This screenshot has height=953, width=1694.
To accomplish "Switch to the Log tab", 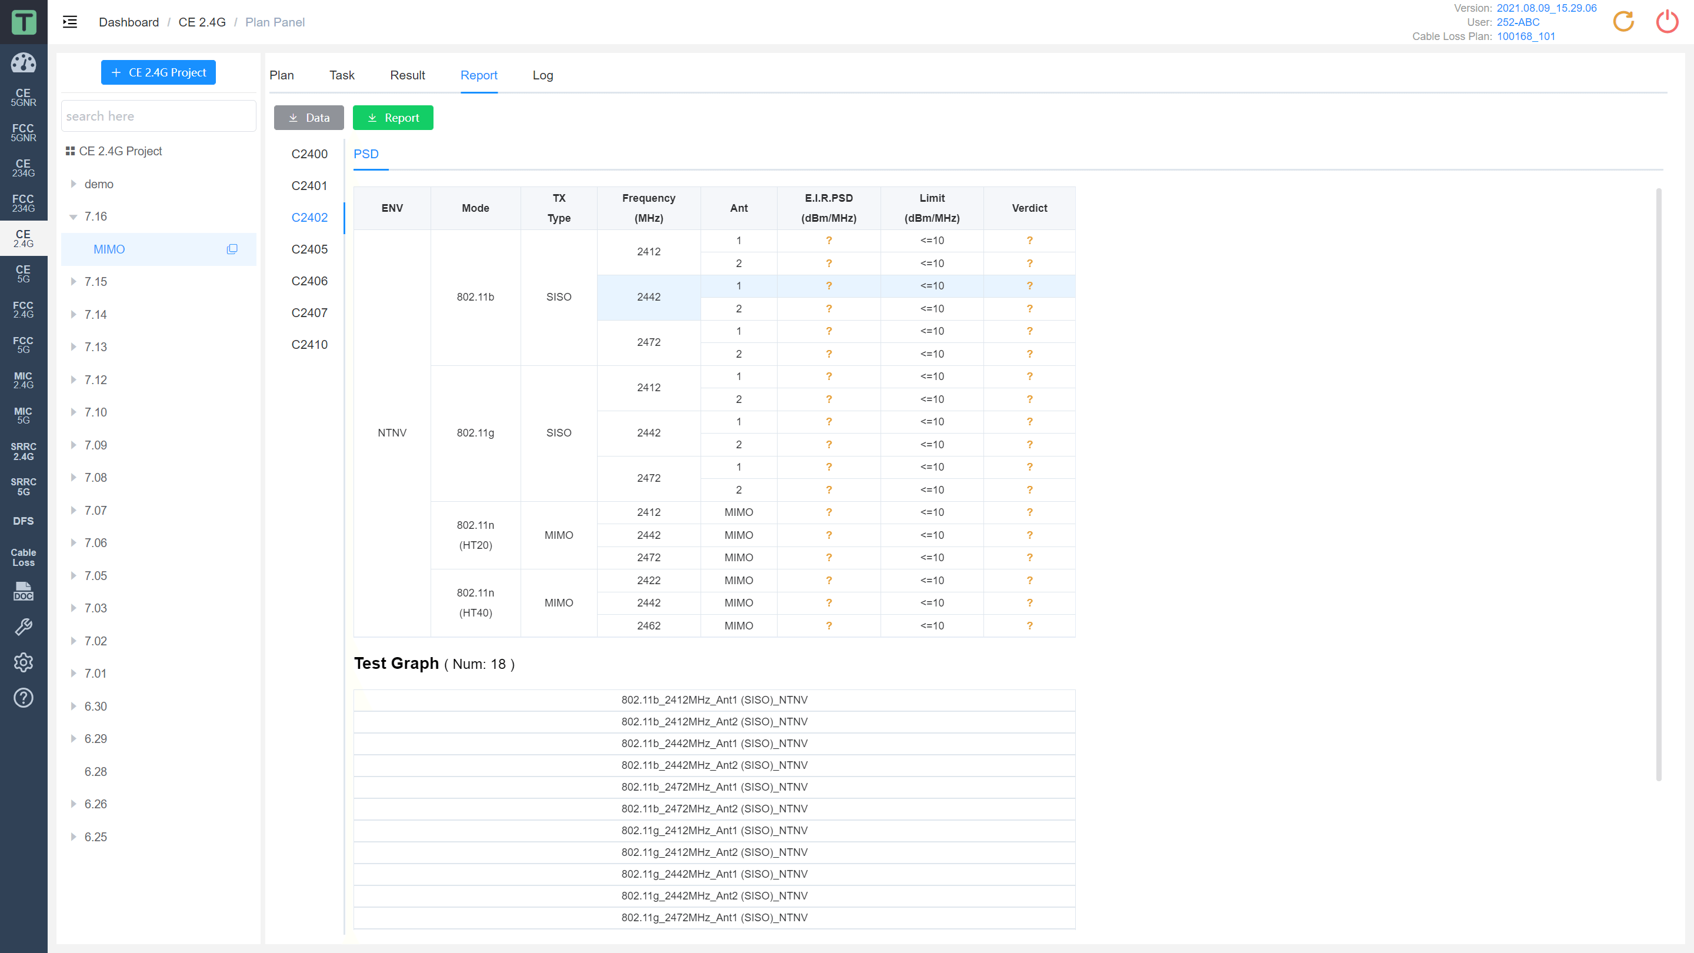I will click(542, 76).
